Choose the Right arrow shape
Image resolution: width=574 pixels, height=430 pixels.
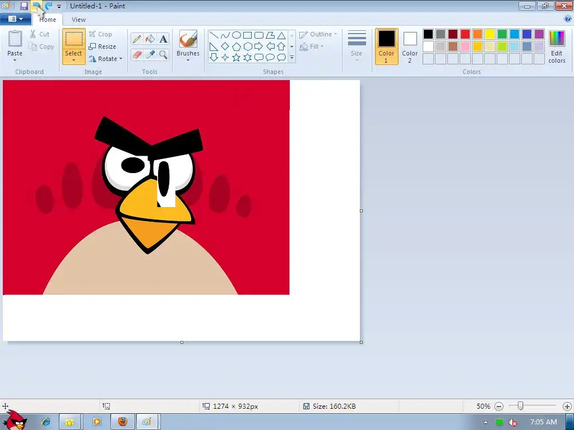tap(259, 46)
